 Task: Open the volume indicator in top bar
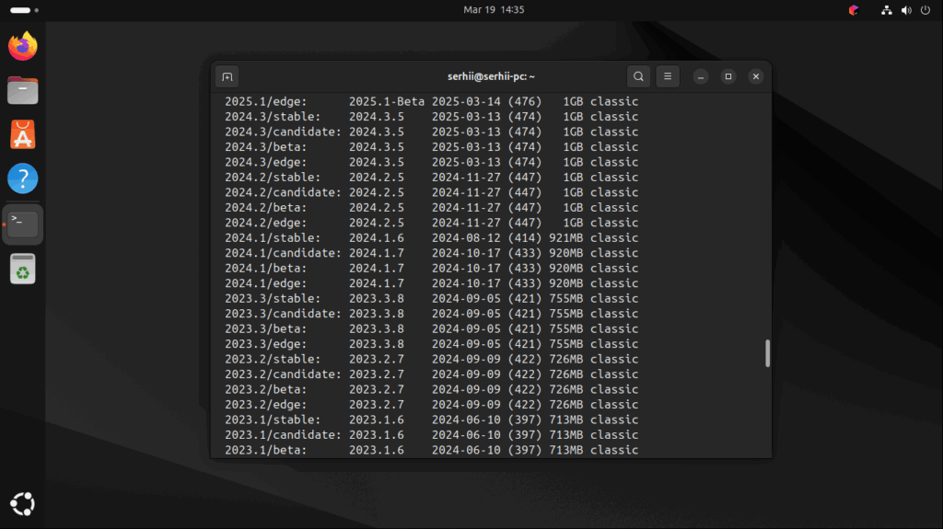[x=906, y=10]
